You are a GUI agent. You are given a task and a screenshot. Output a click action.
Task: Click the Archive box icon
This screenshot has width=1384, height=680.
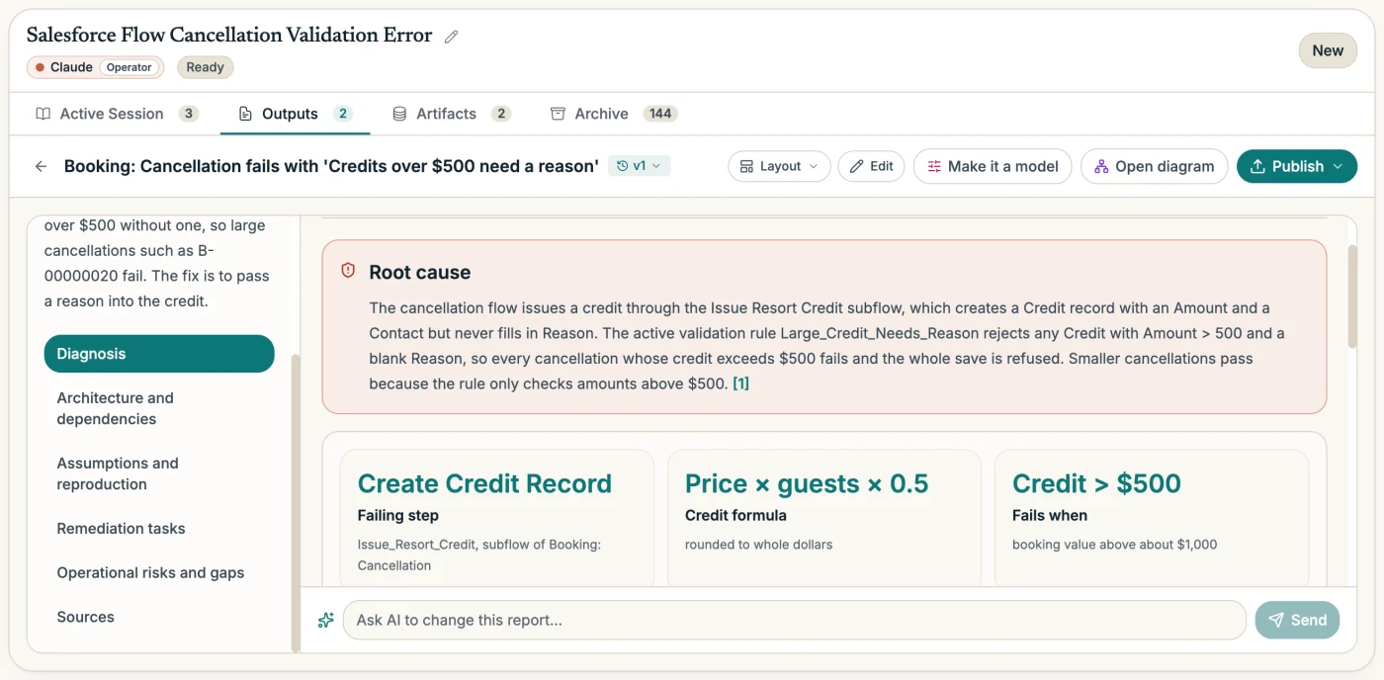[558, 114]
